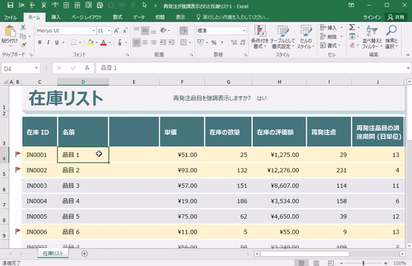
Task: Center text horizontally
Action: [x=145, y=43]
